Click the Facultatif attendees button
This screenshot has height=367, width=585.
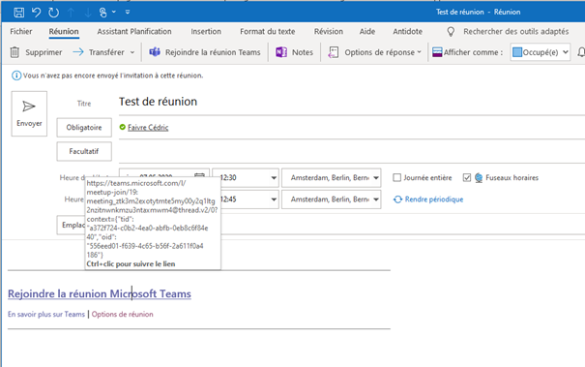pos(84,151)
